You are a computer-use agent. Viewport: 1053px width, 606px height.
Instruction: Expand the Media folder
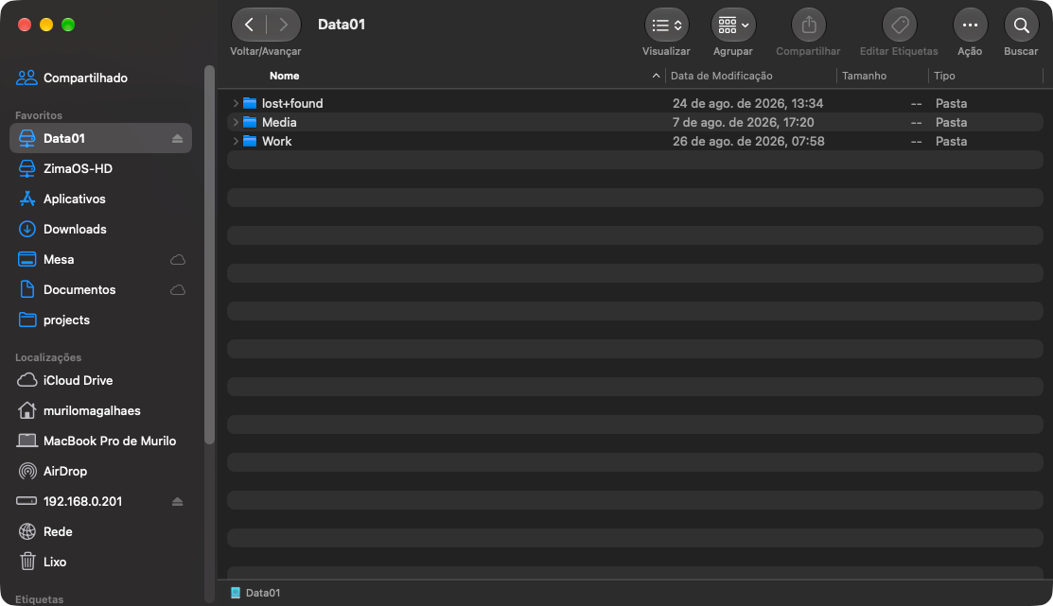[x=236, y=122]
